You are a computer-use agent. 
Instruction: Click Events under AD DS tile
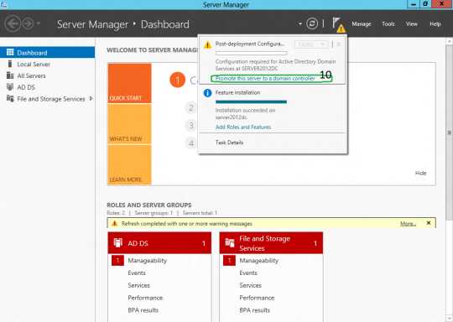[137, 273]
